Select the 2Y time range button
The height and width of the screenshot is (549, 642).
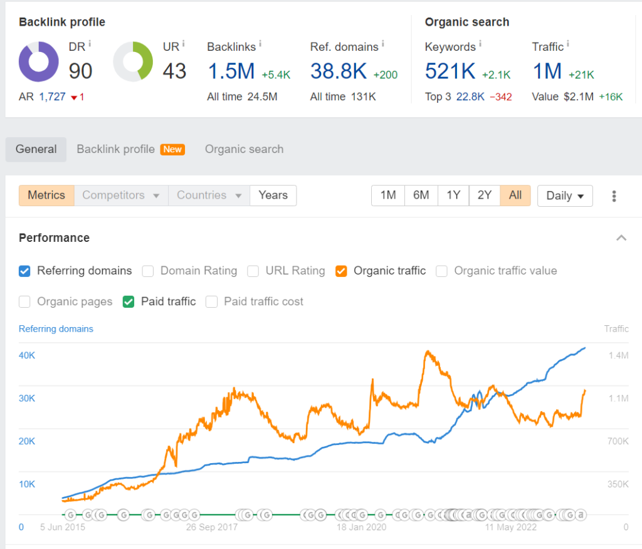pos(484,195)
